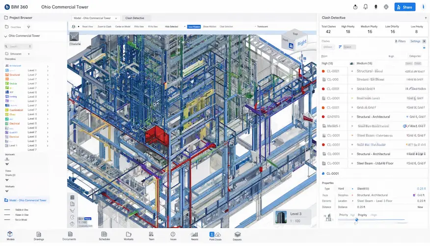The image size is (430, 246).
Task: Close the Model - Ohio Commercial Tower tab
Action: (x=116, y=18)
